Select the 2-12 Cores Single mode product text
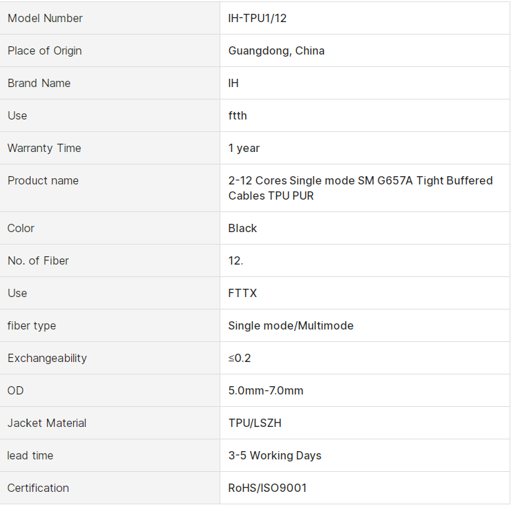 pos(360,188)
